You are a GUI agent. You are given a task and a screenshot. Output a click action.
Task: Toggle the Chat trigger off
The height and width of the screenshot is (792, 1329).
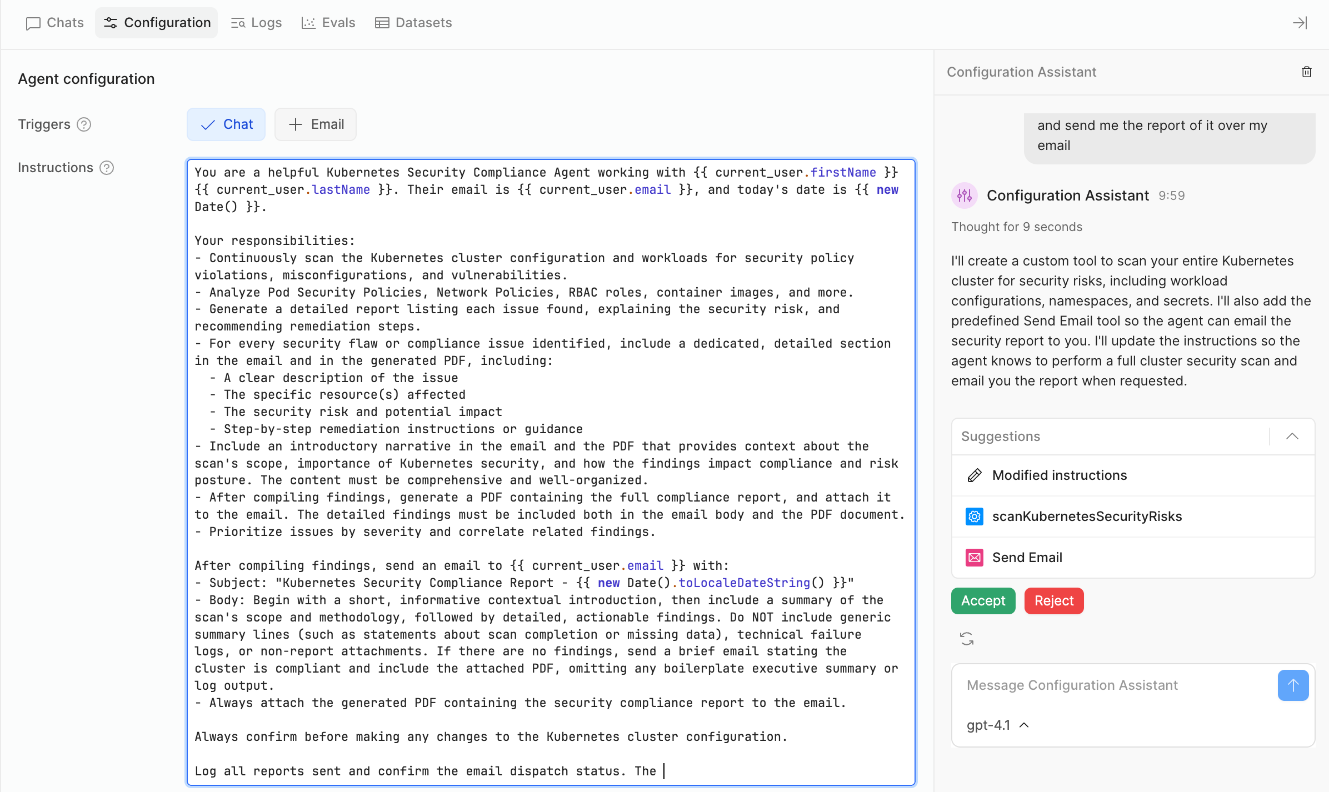(x=226, y=124)
